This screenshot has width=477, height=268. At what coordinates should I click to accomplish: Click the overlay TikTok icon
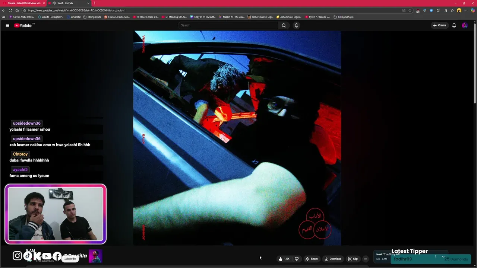[x=28, y=256]
